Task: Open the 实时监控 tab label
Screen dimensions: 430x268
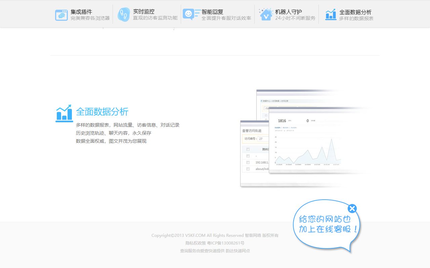Action: 144,12
